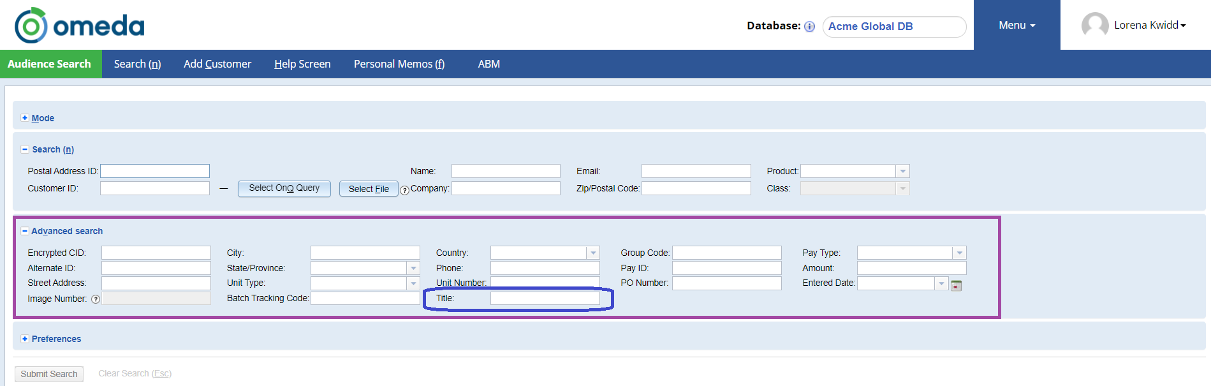Click help icon next to Select File
This screenshot has height=386, width=1211.
coord(404,190)
